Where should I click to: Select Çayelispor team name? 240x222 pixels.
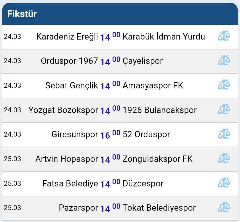tap(143, 61)
